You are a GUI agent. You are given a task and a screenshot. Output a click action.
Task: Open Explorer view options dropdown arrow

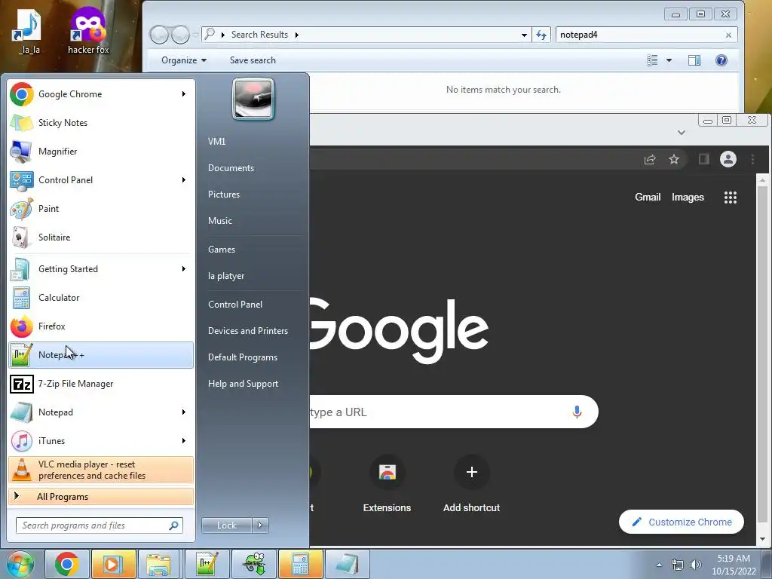tap(669, 60)
